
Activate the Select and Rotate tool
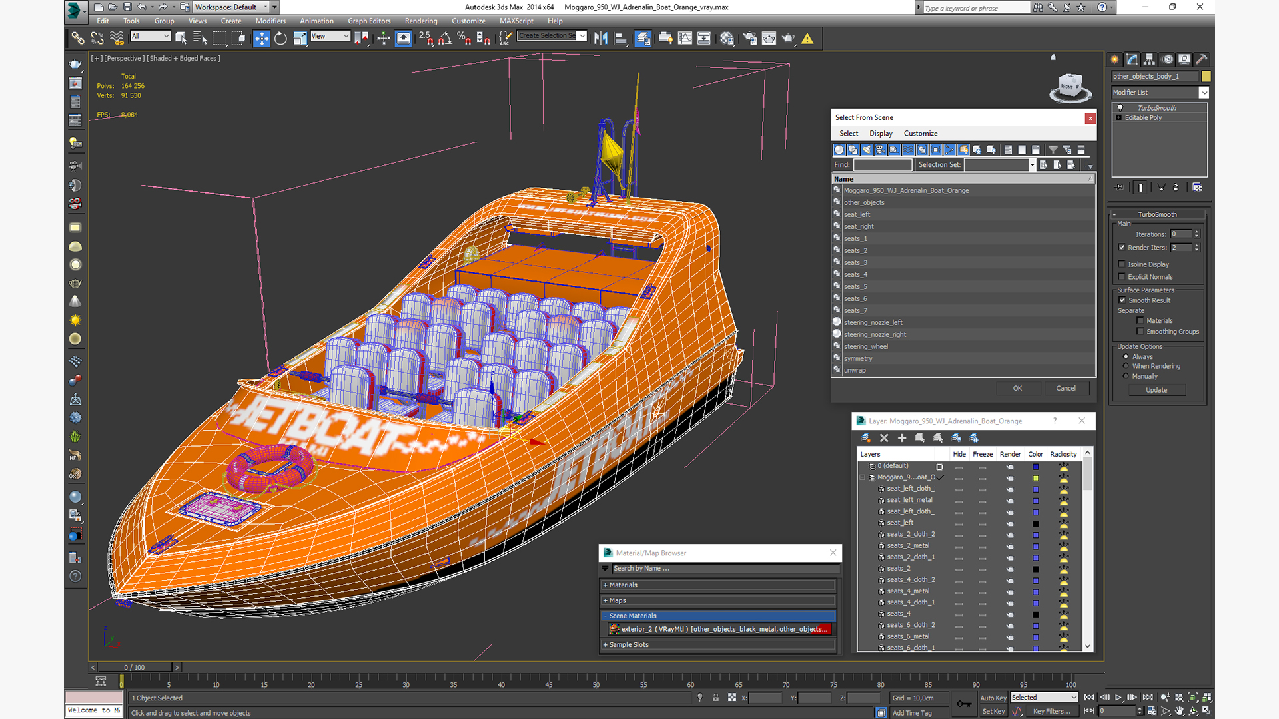coord(280,39)
